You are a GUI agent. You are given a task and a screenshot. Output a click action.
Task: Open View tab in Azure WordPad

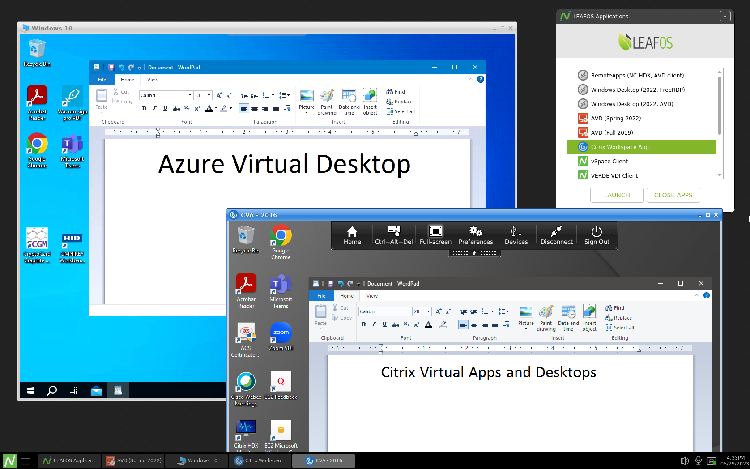[x=153, y=80]
